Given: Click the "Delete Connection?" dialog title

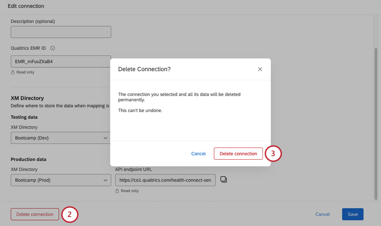Looking at the screenshot, I should click(144, 69).
